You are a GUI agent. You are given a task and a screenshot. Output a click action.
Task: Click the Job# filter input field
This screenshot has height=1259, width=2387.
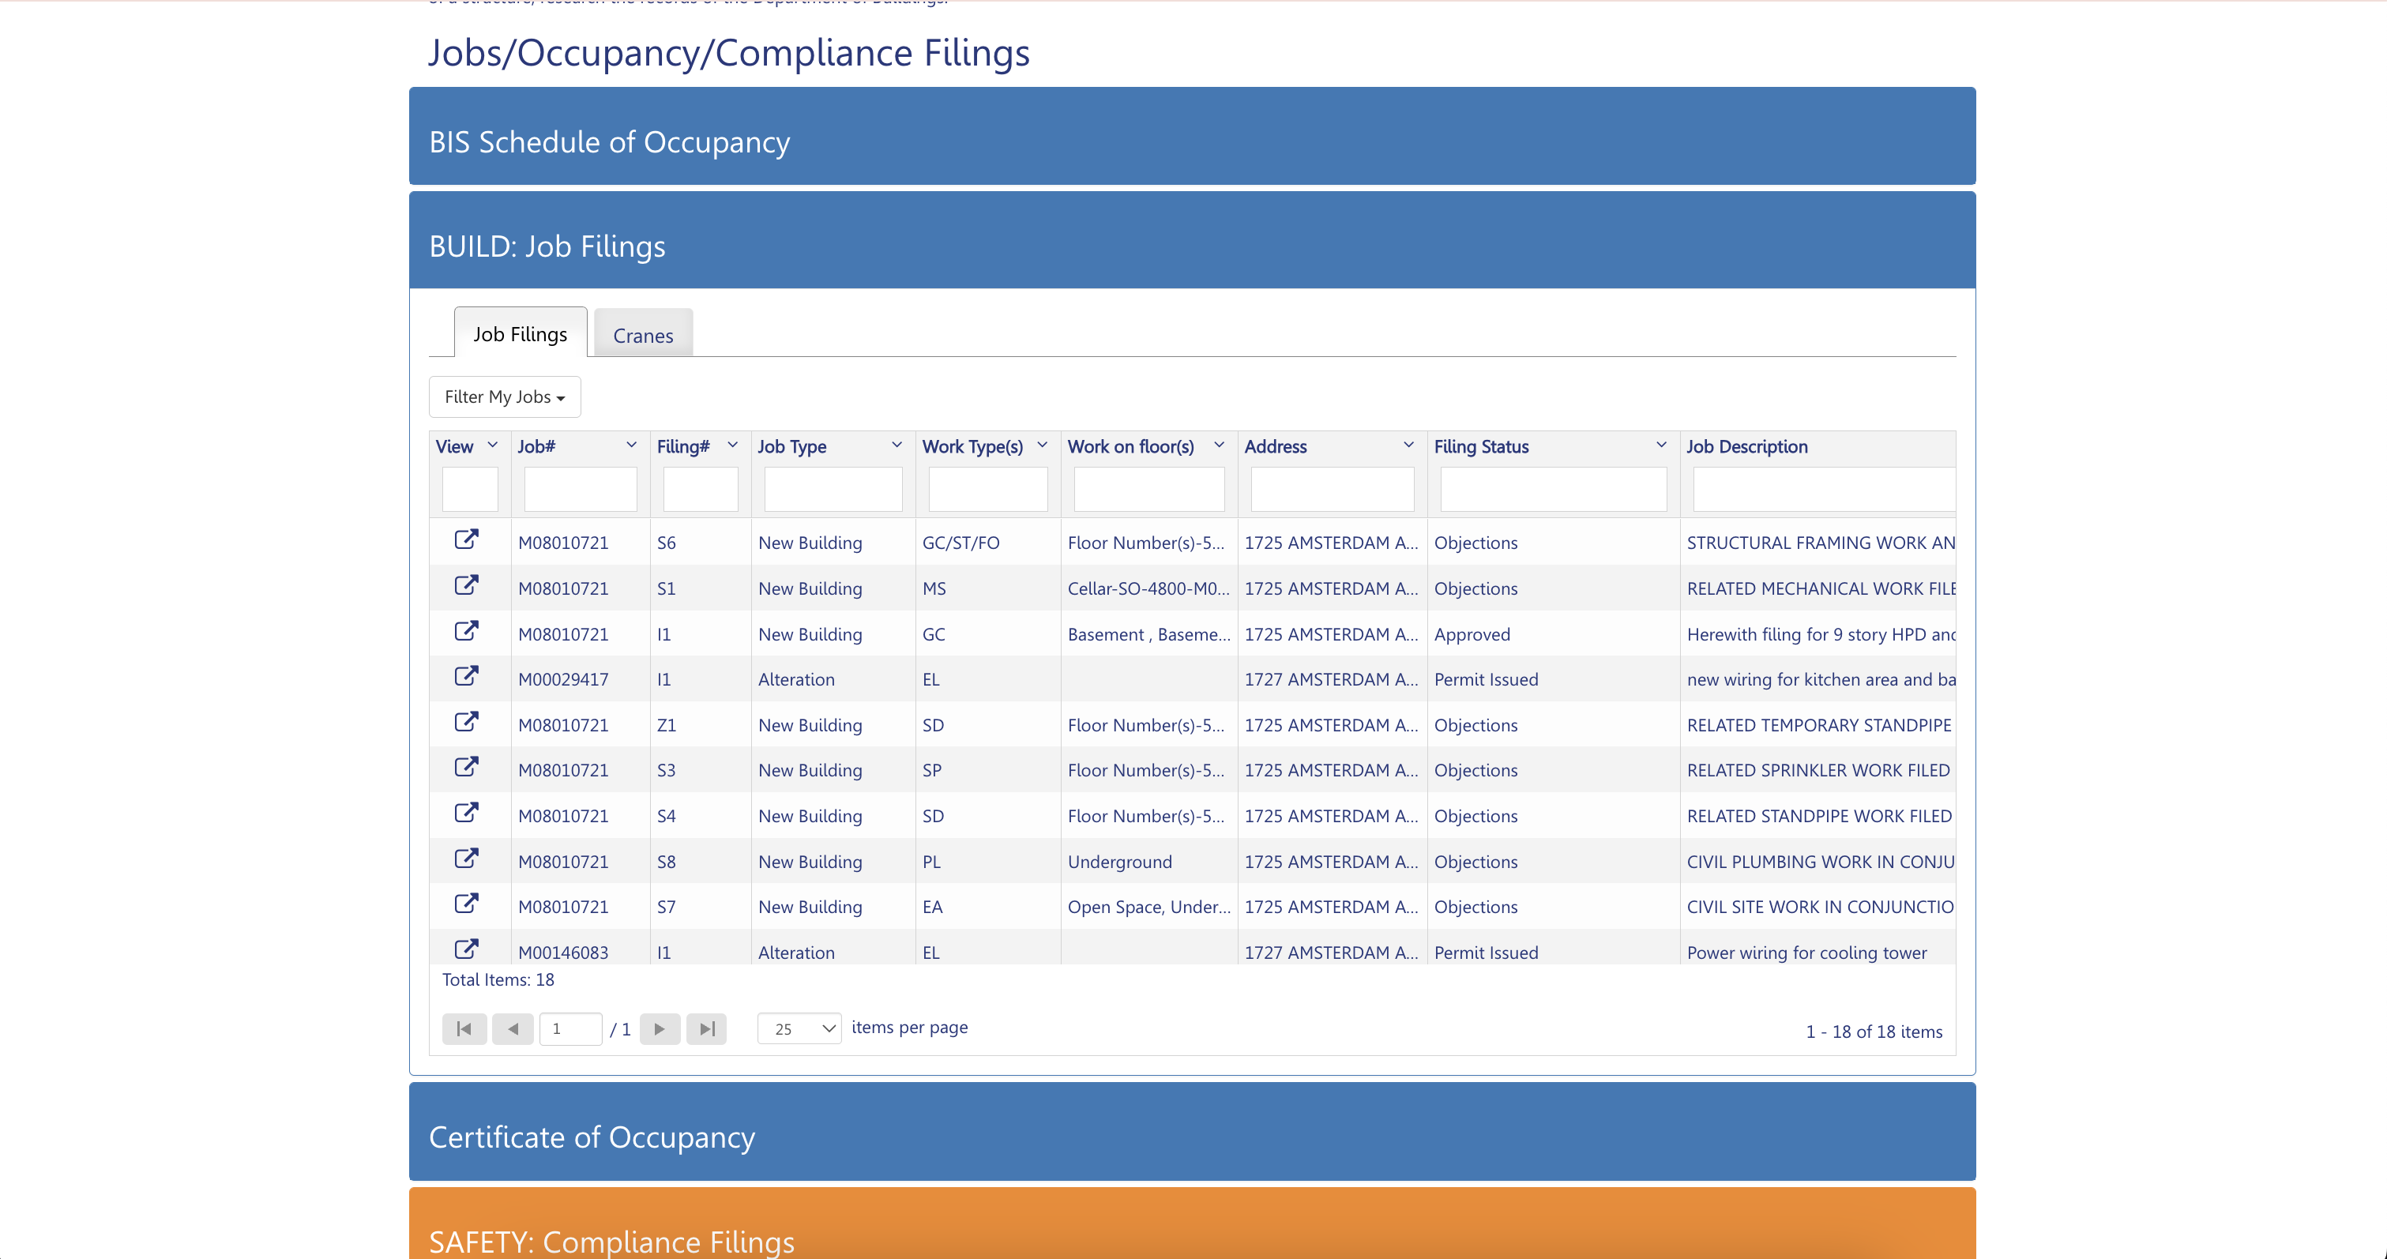coord(581,489)
